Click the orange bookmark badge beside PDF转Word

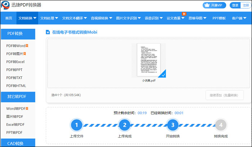click(x=27, y=46)
